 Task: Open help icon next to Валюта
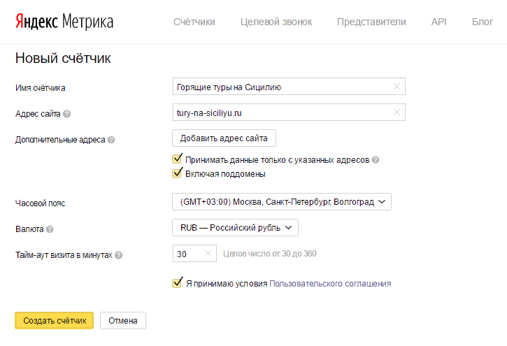tap(50, 229)
